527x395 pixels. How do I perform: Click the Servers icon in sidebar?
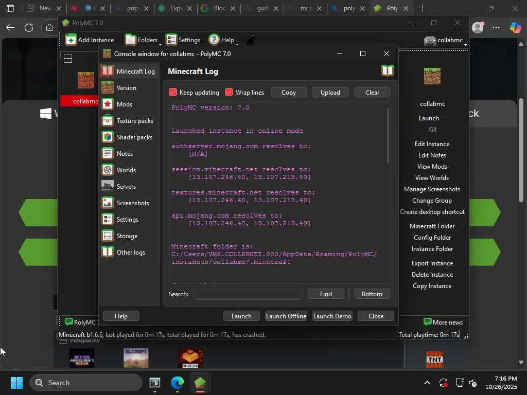(108, 186)
